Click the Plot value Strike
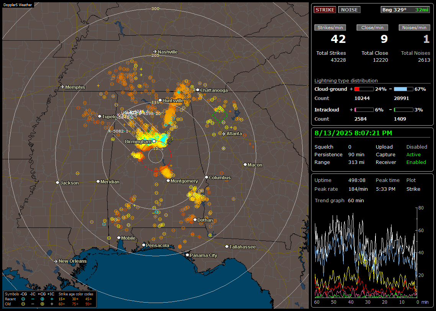 tap(413, 189)
